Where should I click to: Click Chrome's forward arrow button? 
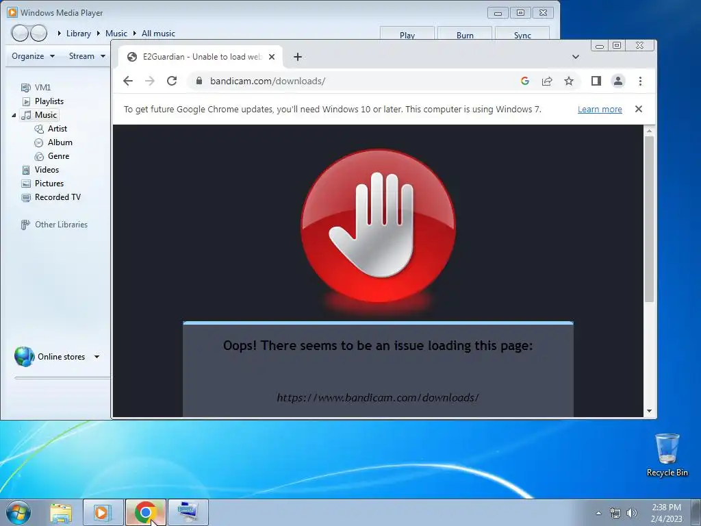pyautogui.click(x=150, y=81)
